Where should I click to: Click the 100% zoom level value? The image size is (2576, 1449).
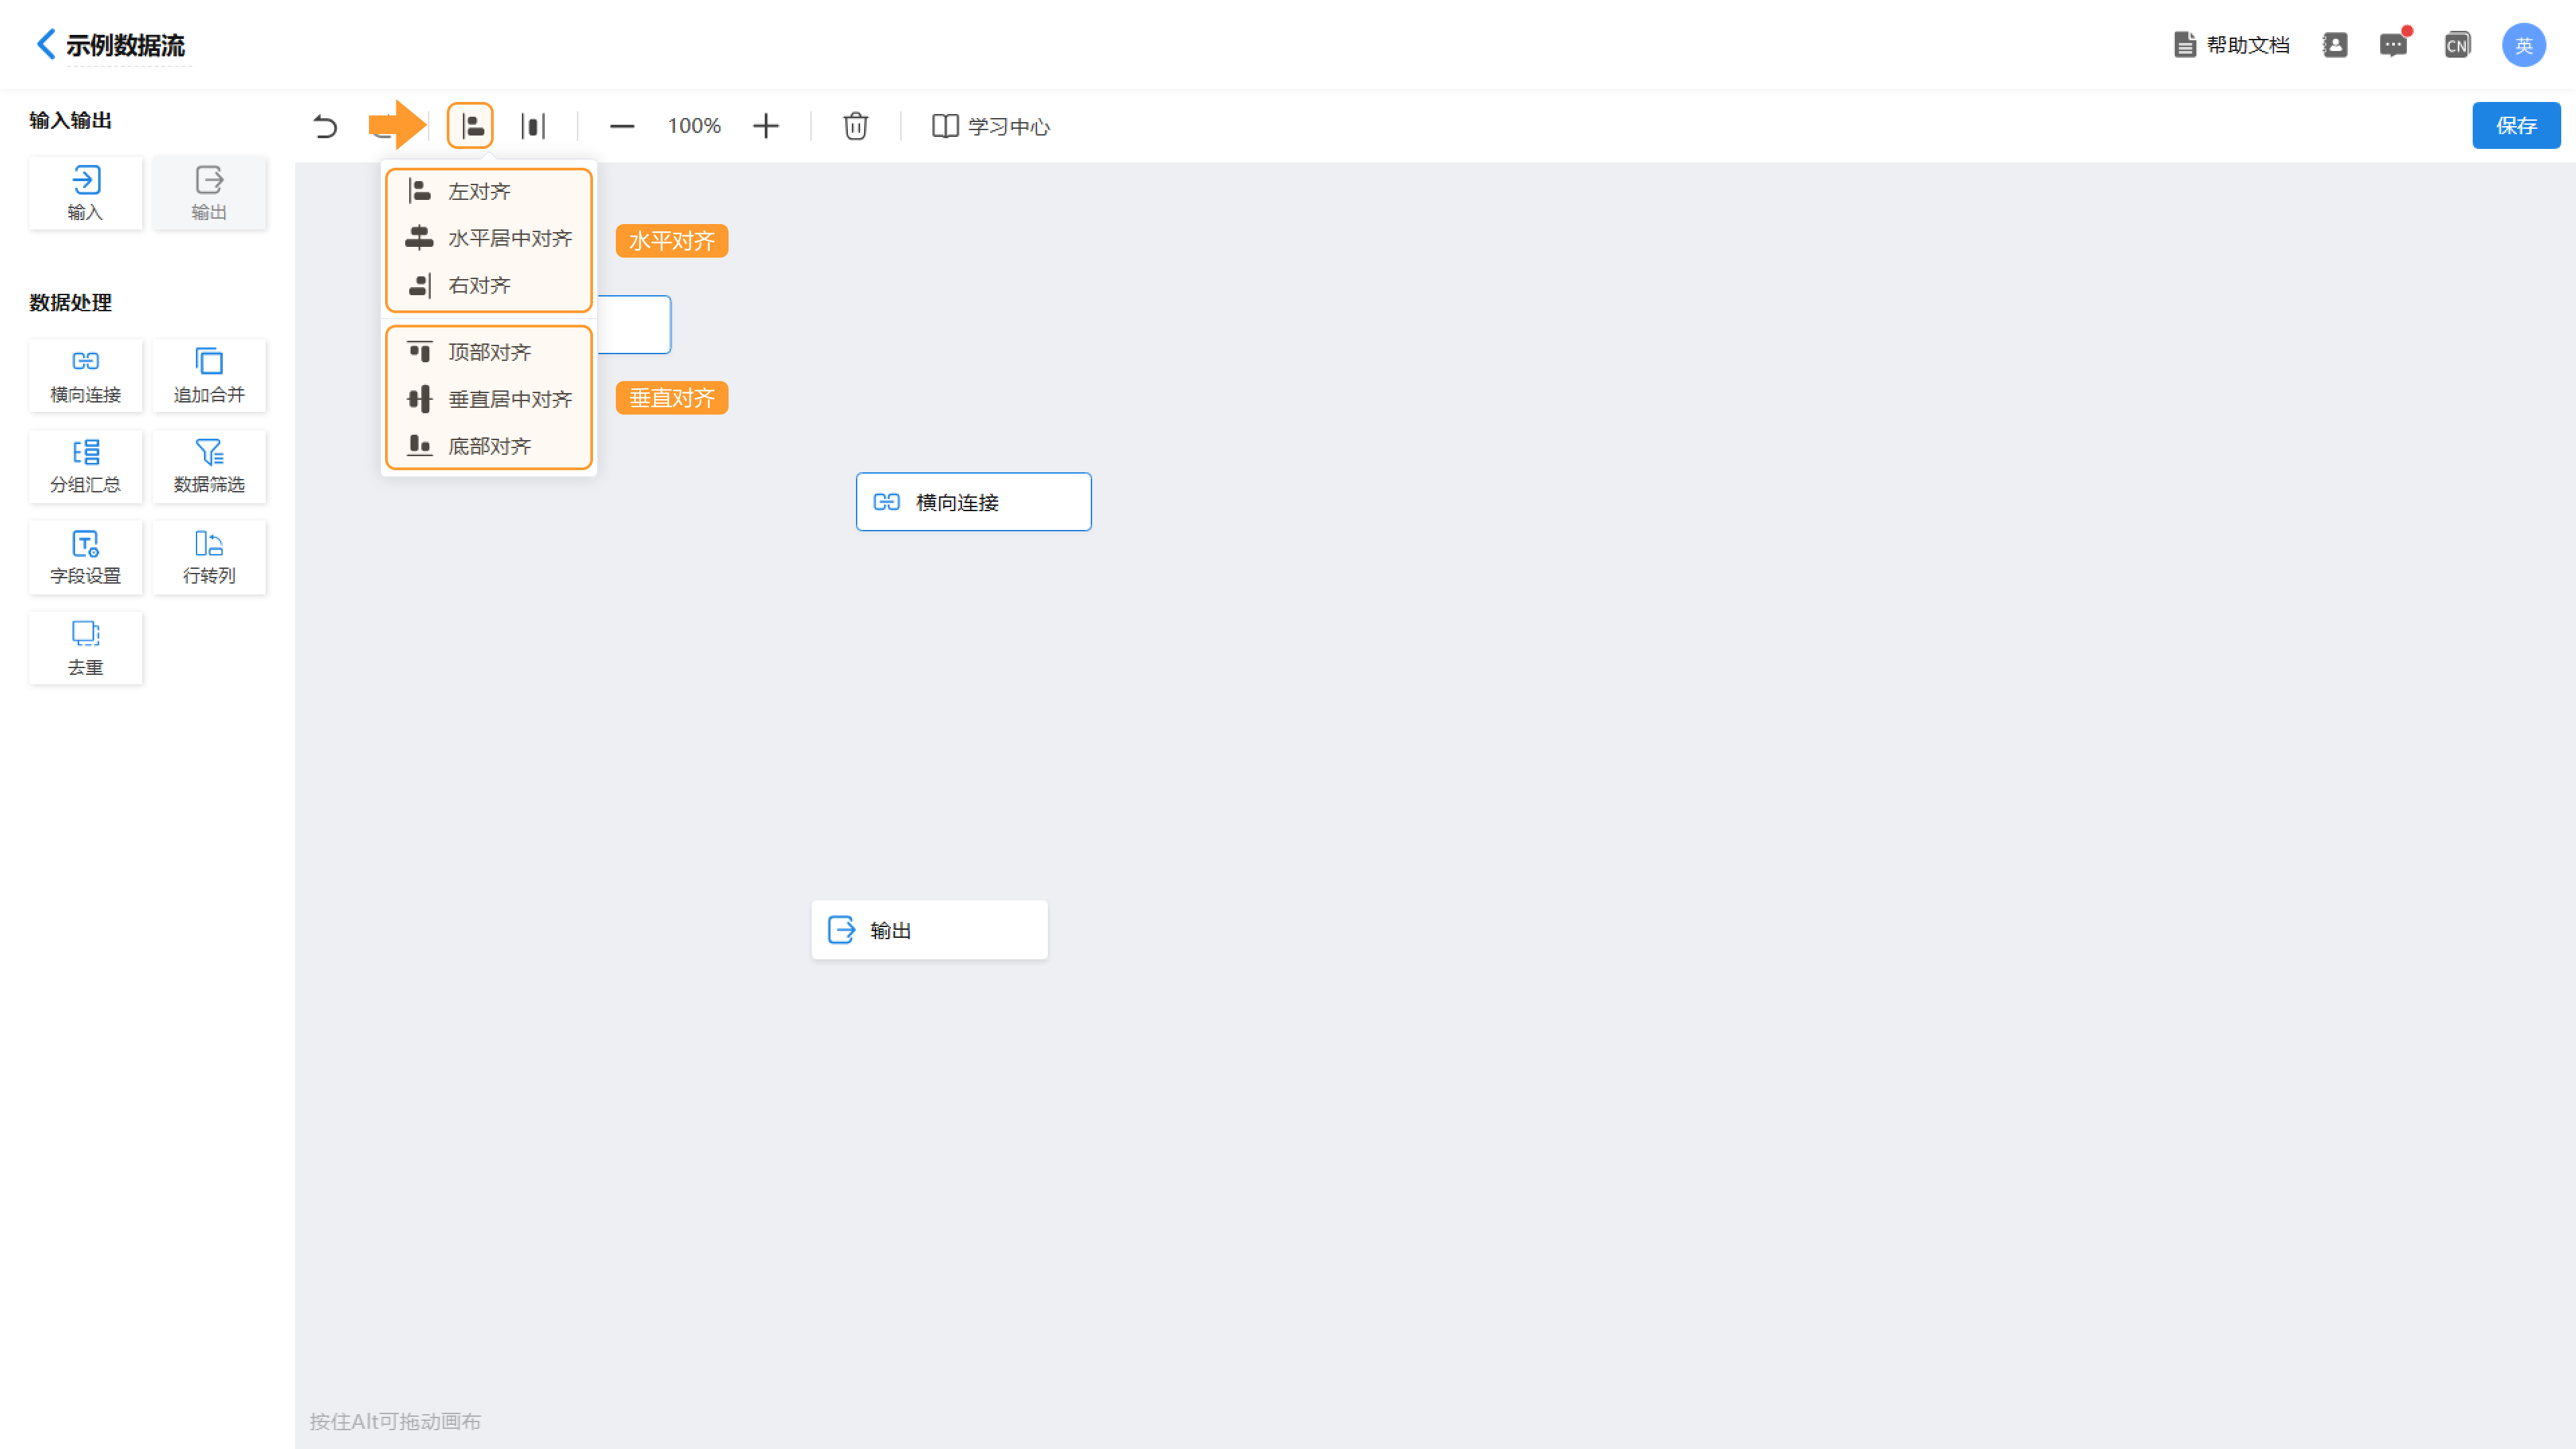694,126
